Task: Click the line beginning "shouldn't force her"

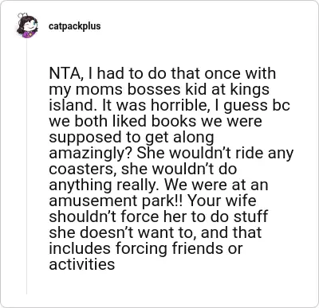Action: (x=159, y=216)
